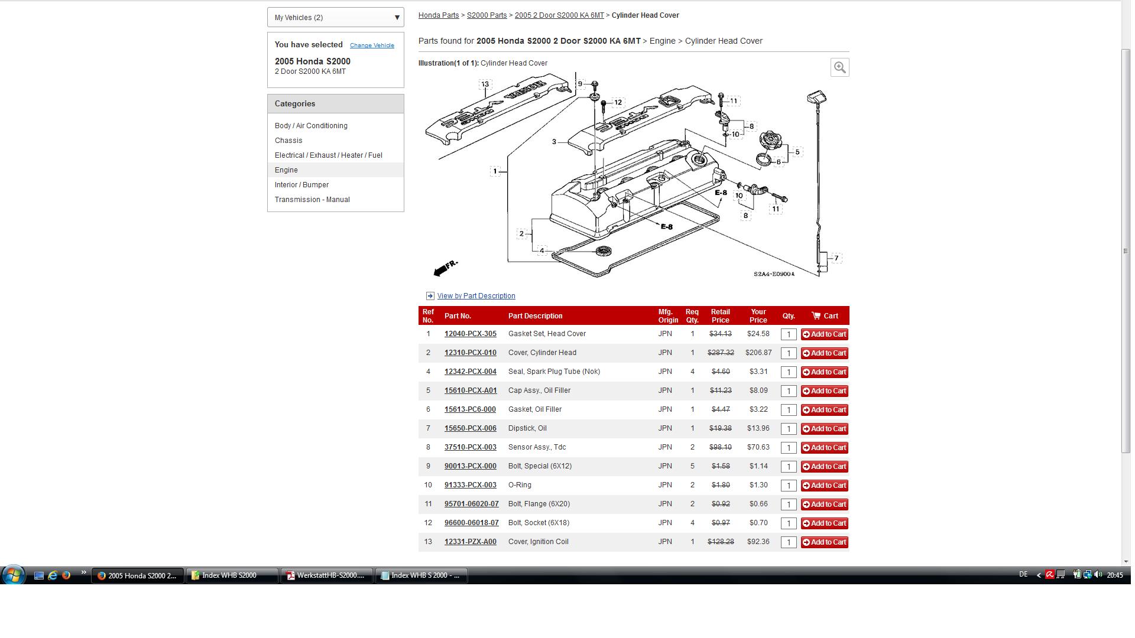Image resolution: width=1135 pixels, height=638 pixels.
Task: Click the magnifier zoom icon above illustration
Action: [x=839, y=67]
